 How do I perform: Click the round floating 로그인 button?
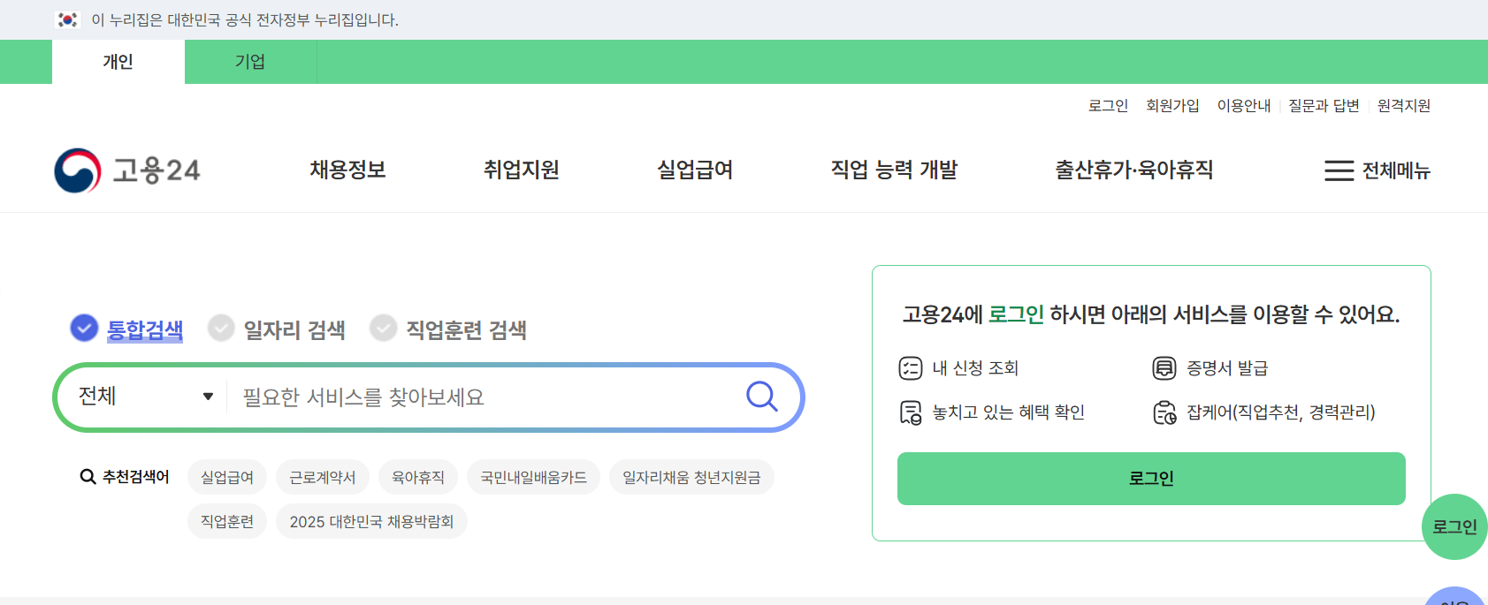pyautogui.click(x=1454, y=526)
